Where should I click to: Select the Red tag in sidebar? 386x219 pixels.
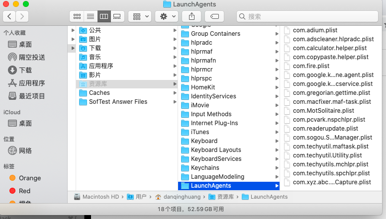(x=20, y=191)
